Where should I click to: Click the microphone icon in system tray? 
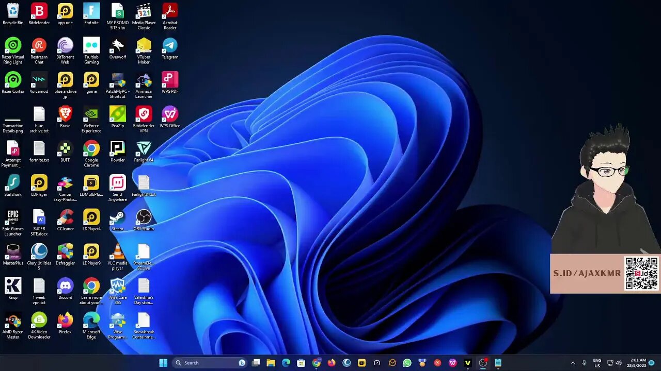pyautogui.click(x=584, y=363)
